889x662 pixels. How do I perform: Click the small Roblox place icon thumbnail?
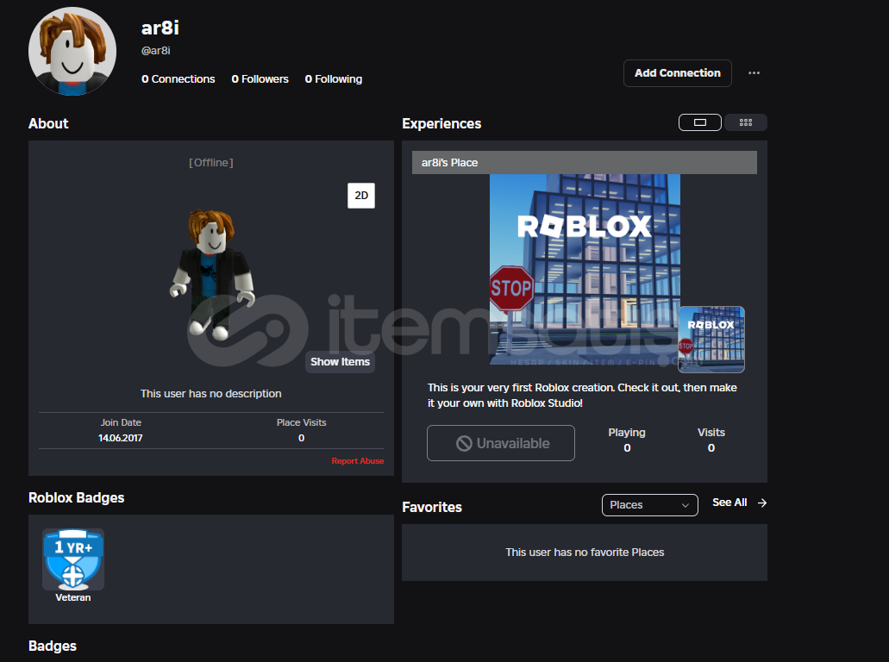(711, 340)
